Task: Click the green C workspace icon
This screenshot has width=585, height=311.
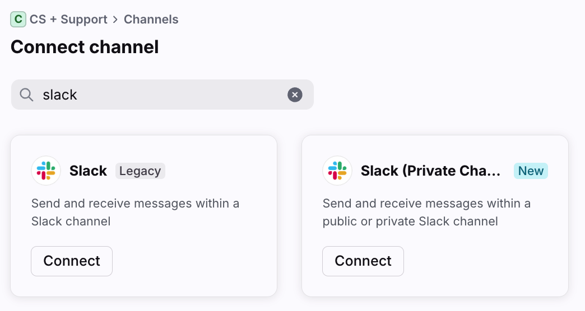Action: [18, 20]
